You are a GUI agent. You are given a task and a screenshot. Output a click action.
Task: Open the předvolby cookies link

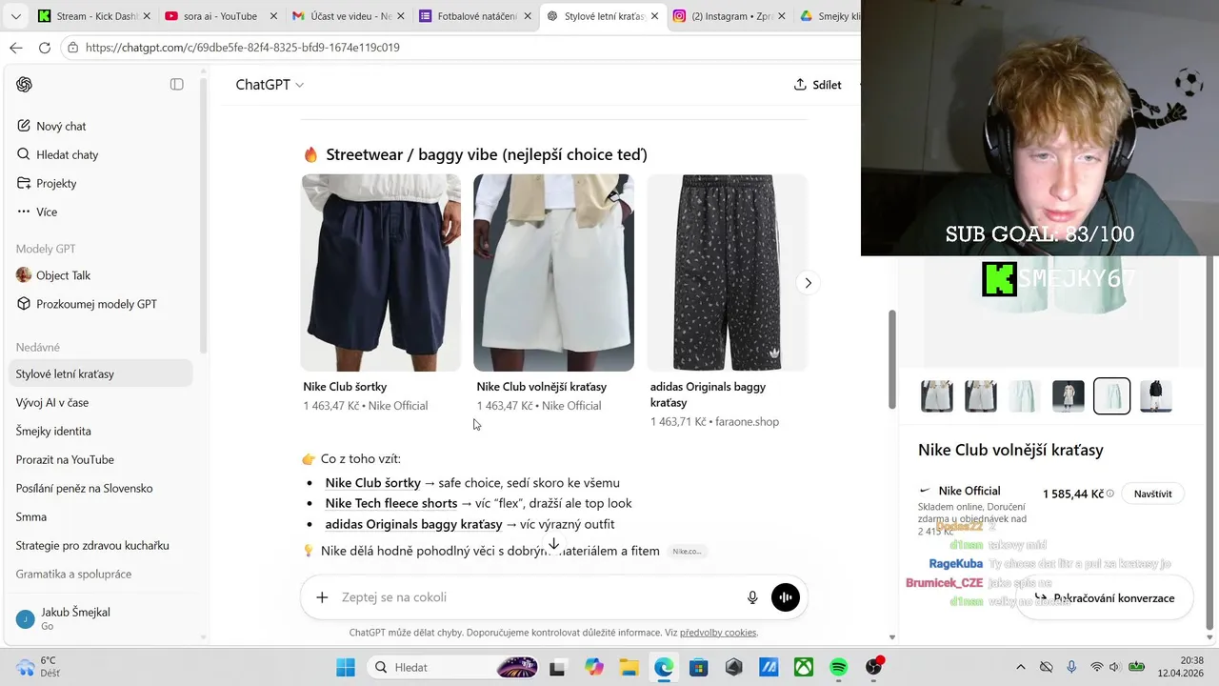[719, 633]
